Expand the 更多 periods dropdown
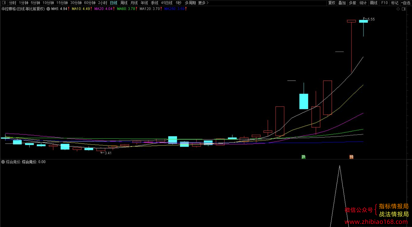 tap(203, 3)
